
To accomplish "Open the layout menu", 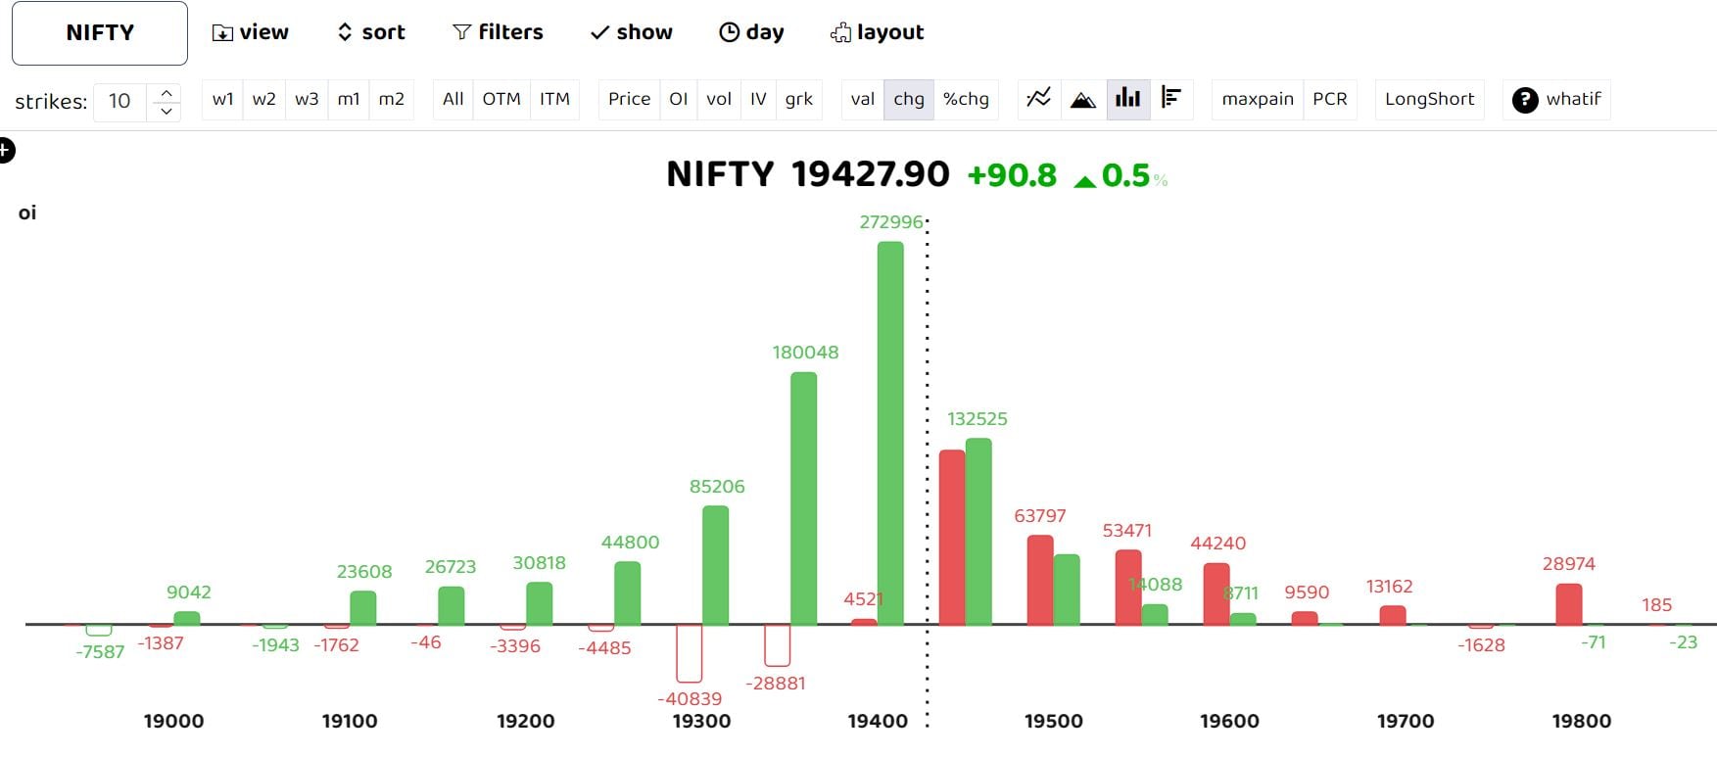I will [877, 32].
